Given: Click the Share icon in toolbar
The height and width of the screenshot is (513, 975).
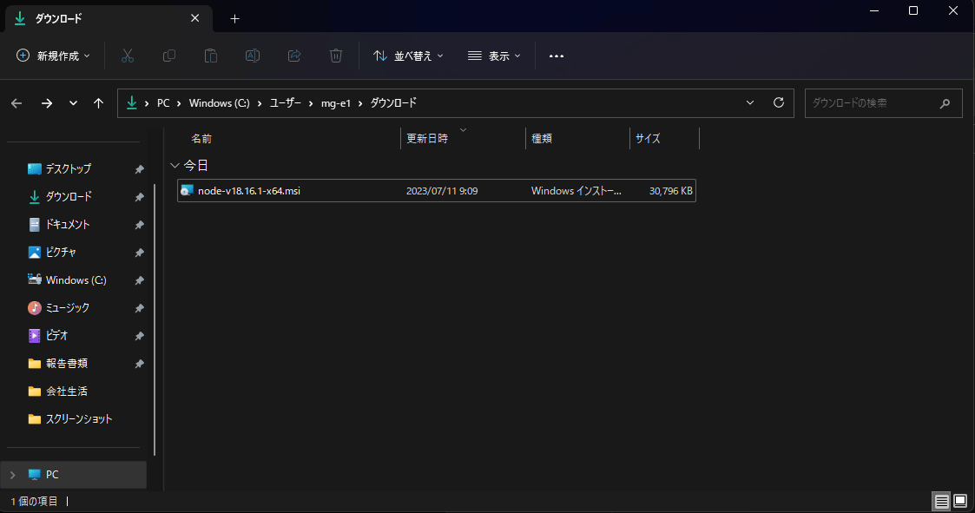Looking at the screenshot, I should click(294, 56).
